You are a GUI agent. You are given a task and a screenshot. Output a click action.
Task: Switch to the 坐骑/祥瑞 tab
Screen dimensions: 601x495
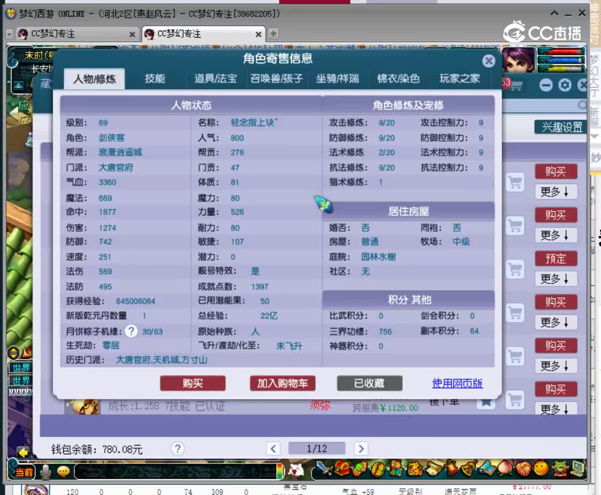point(338,78)
